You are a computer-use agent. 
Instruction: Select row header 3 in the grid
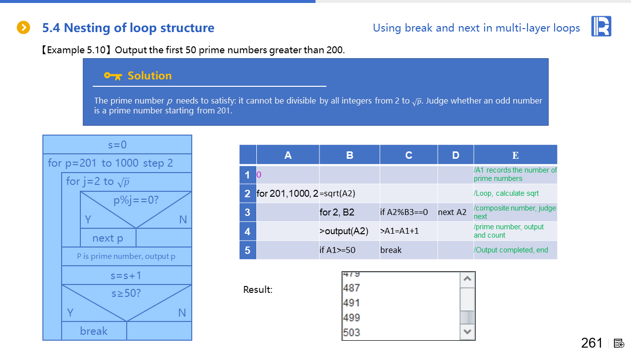pos(247,213)
